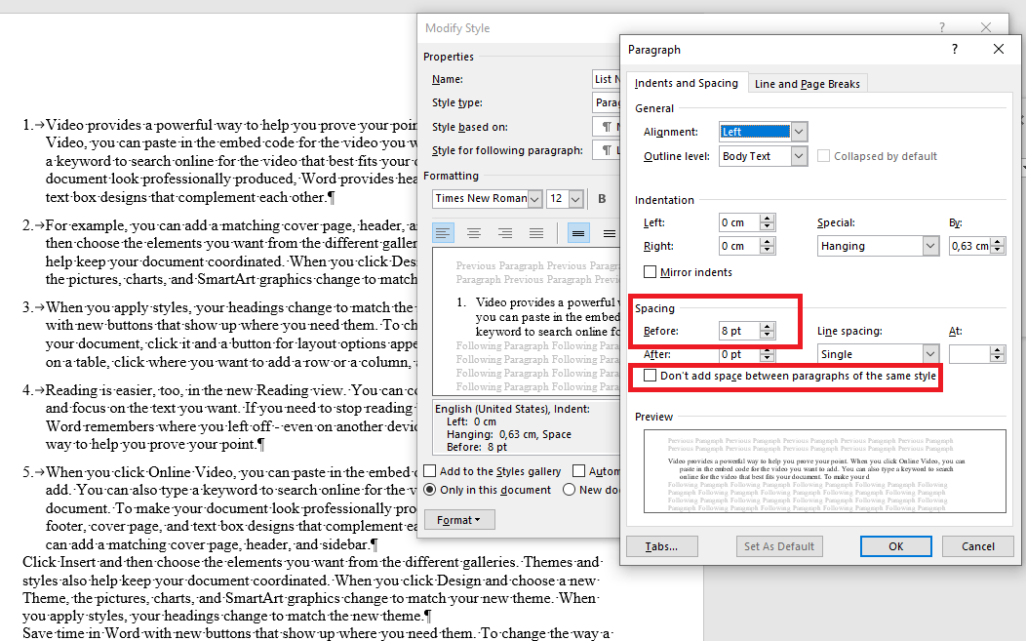Click the Left indentation field
This screenshot has width=1026, height=641.
pos(739,222)
